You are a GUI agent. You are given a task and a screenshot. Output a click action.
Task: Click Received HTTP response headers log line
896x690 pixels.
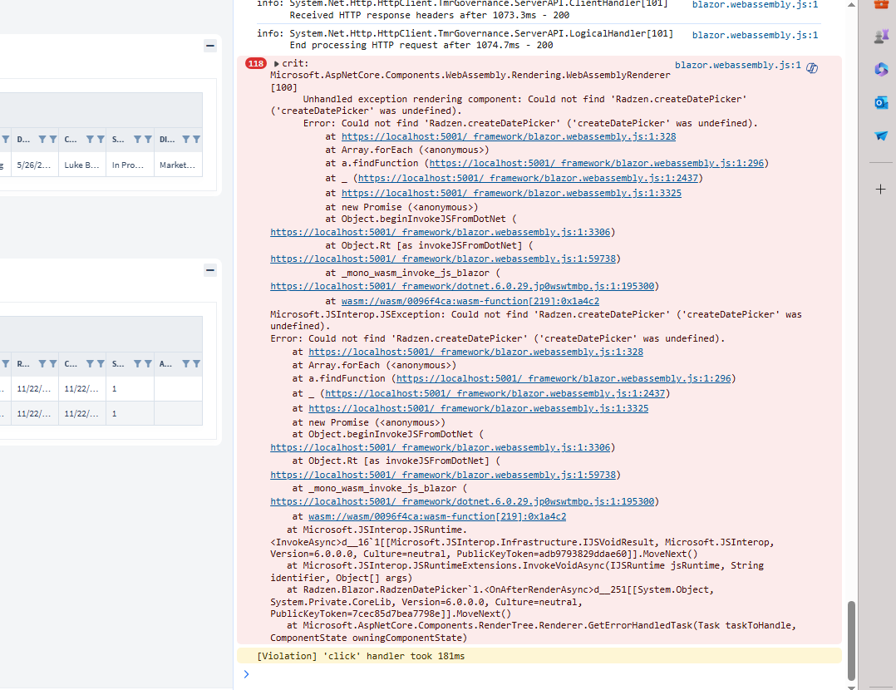[x=429, y=16]
